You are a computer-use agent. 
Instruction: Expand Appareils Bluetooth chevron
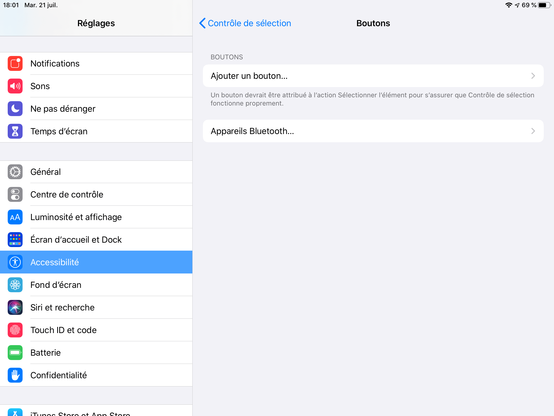pyautogui.click(x=533, y=131)
